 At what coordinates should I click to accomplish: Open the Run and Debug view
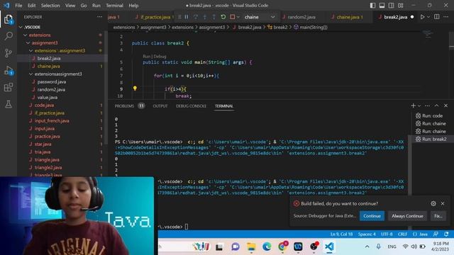(x=9, y=70)
